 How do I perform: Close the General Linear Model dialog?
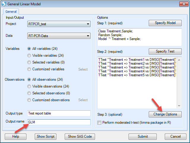(x=184, y=4)
